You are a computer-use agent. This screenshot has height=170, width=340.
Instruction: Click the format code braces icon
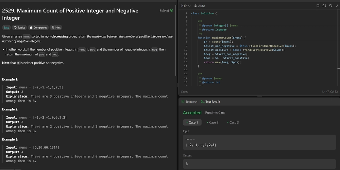pos(324,6)
